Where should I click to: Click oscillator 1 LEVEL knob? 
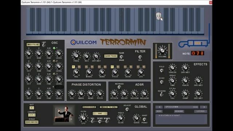pos(59,53)
